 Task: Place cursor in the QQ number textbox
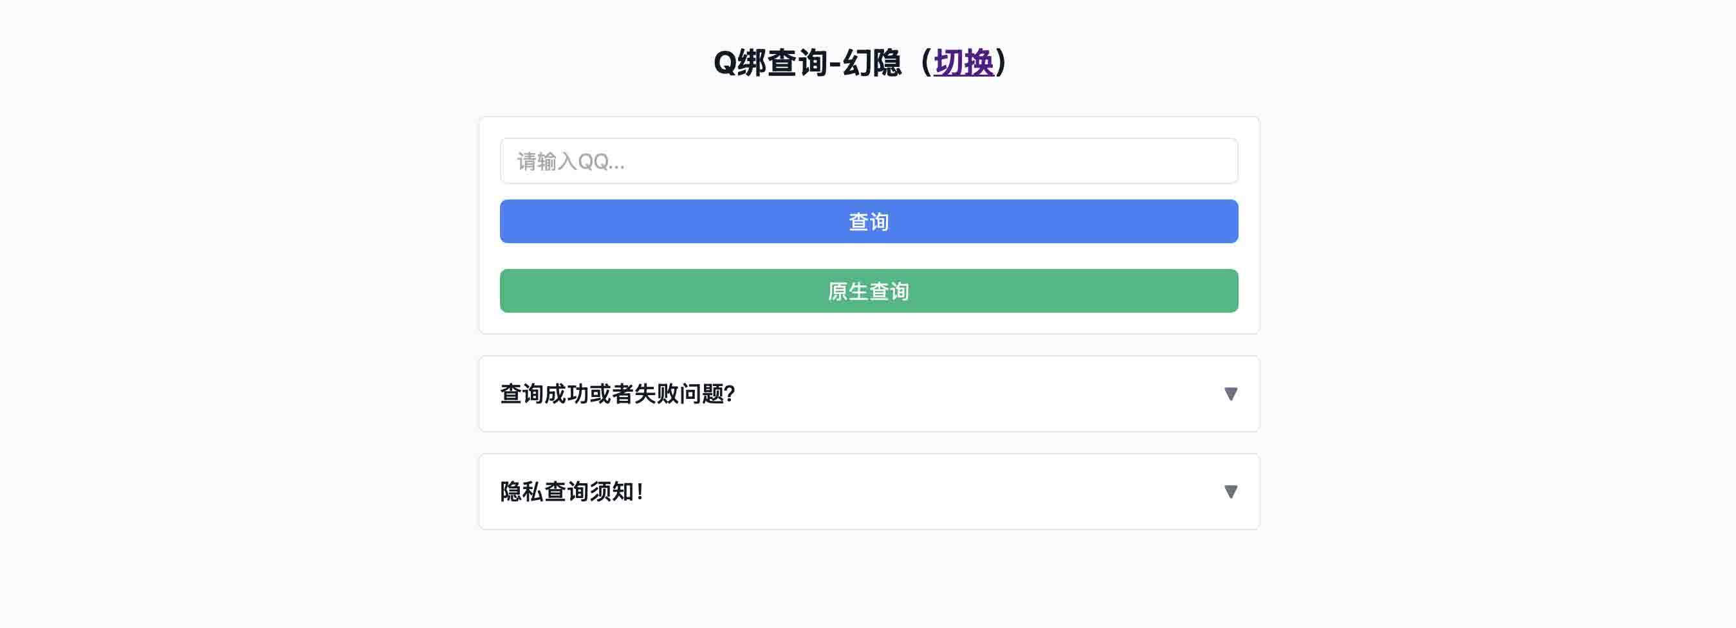pyautogui.click(x=868, y=161)
